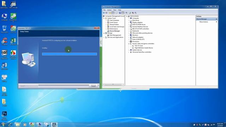
Task: Click the console tree horizontal scrollbar
Action: click(x=113, y=84)
